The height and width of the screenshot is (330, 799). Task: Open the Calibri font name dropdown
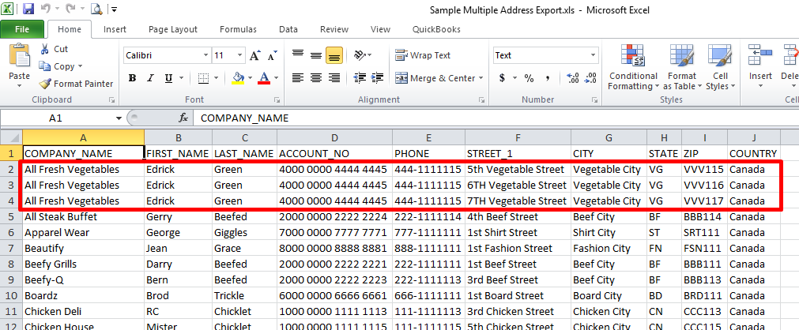(x=203, y=56)
